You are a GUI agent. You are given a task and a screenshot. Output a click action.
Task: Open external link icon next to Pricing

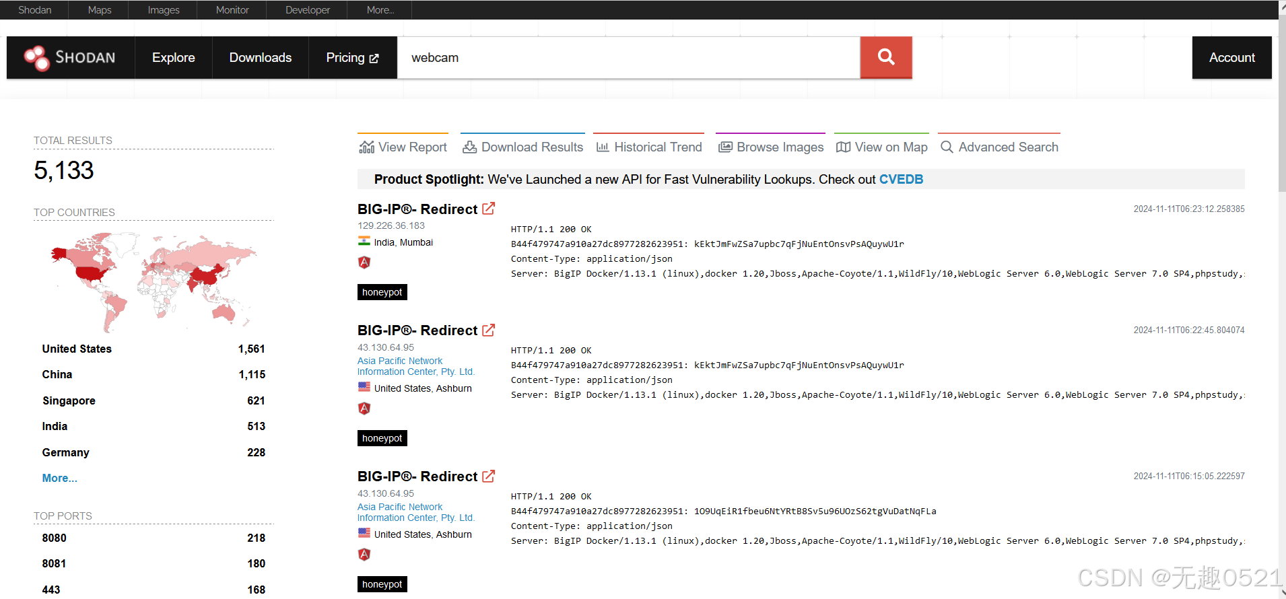click(374, 59)
